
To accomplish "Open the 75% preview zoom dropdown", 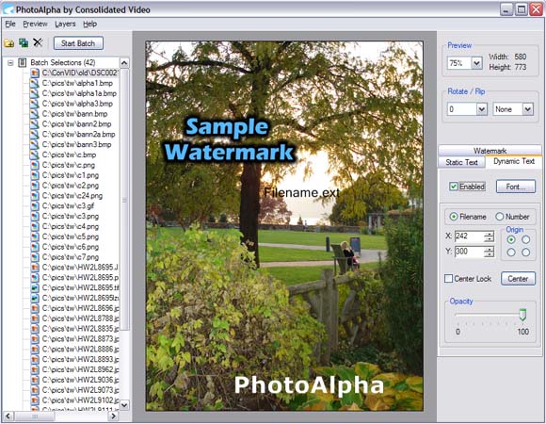I will click(x=476, y=63).
